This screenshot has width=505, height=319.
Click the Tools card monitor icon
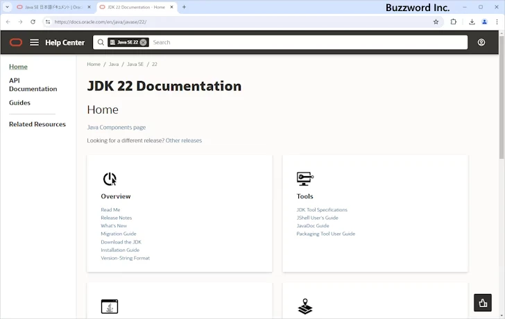coord(305,179)
